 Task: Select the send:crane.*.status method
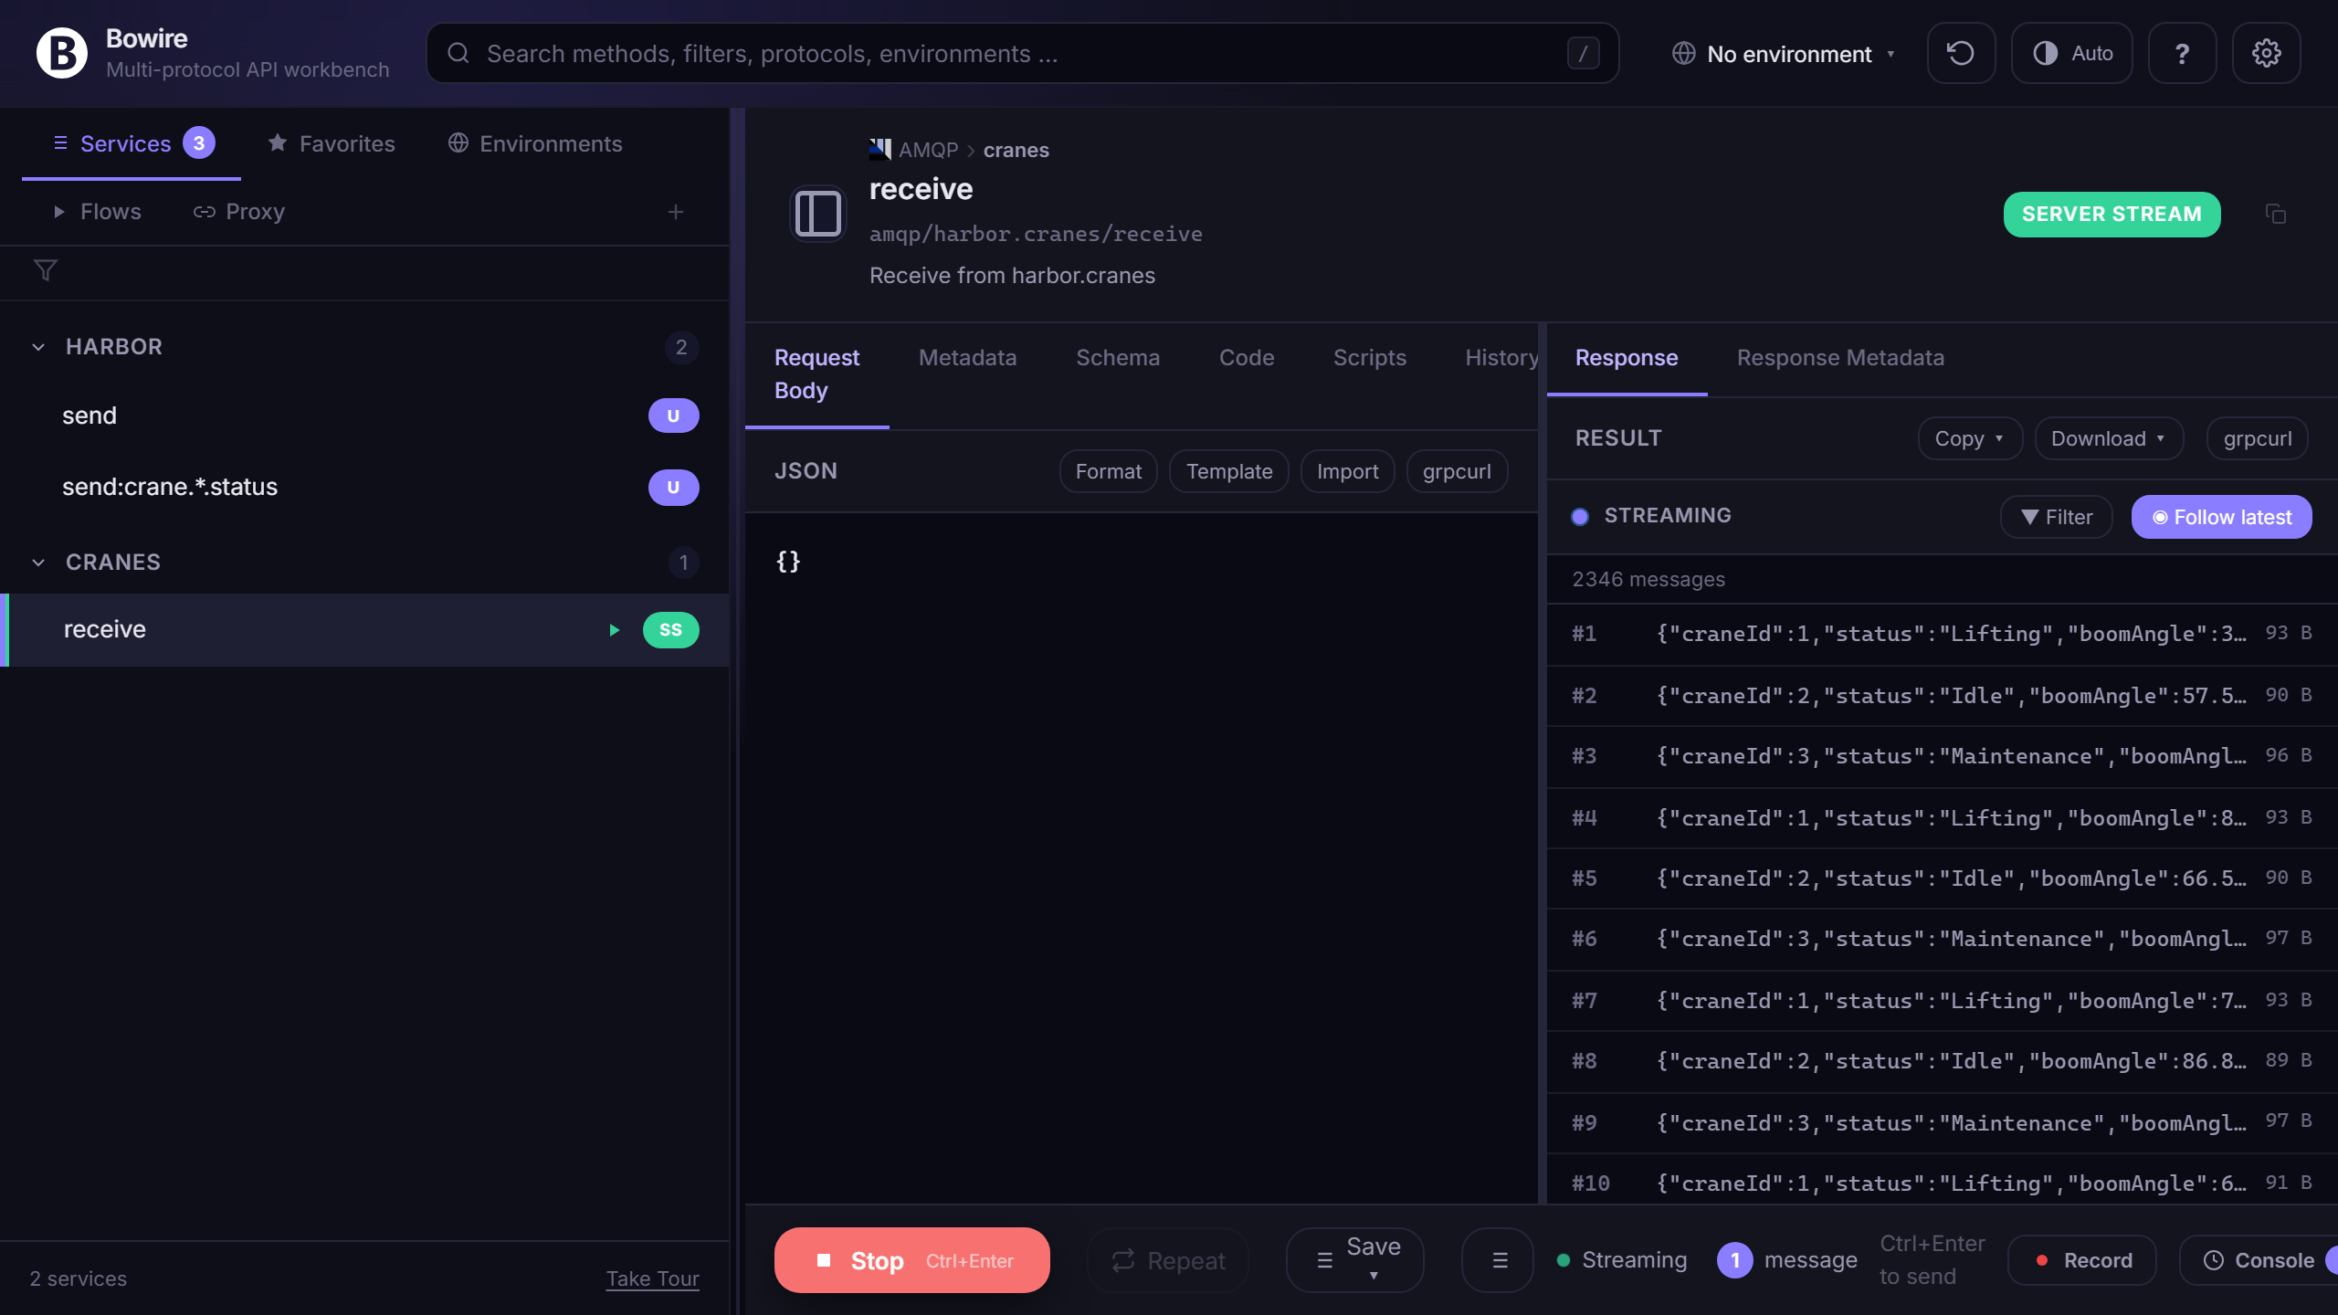365,488
